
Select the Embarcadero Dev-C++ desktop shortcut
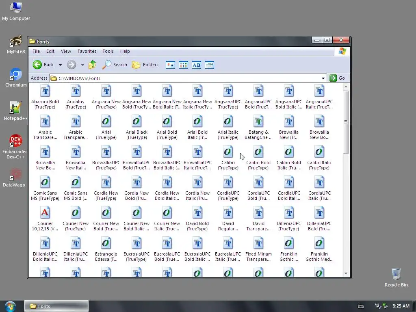[x=15, y=146]
